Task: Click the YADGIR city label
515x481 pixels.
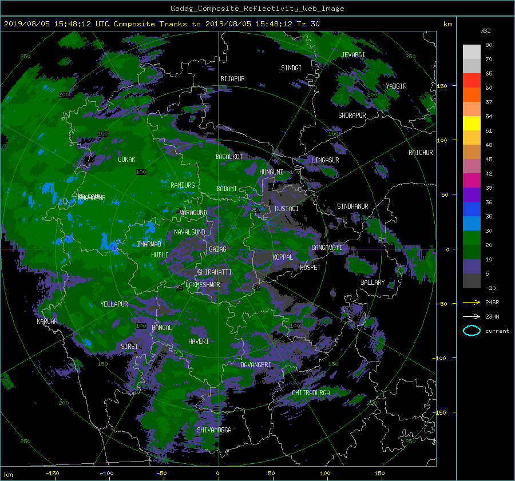Action: click(396, 86)
